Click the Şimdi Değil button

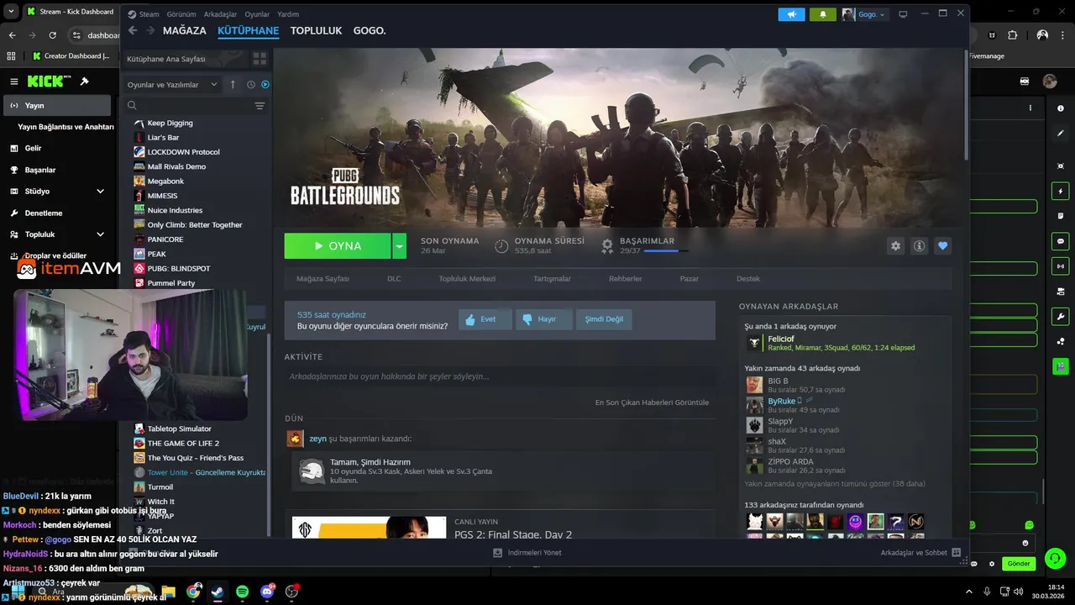pyautogui.click(x=605, y=319)
